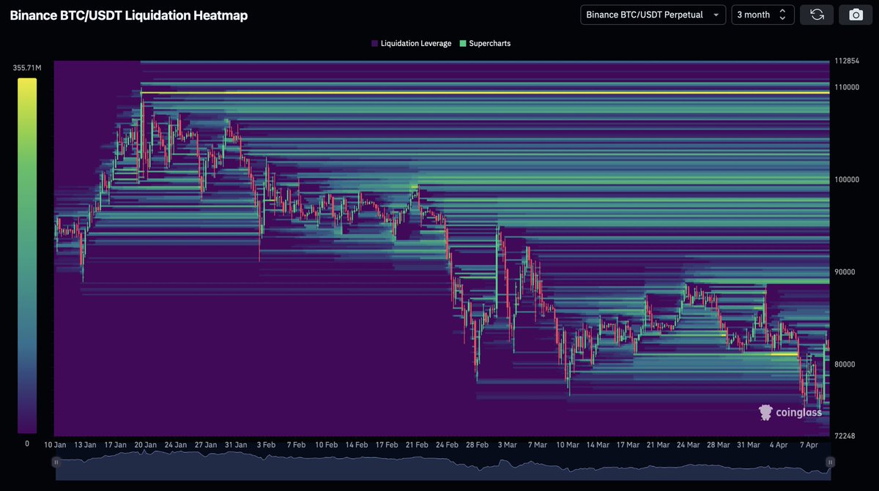Click the 80000 price axis label
Viewport: 879px width, 491px height.
tap(844, 364)
